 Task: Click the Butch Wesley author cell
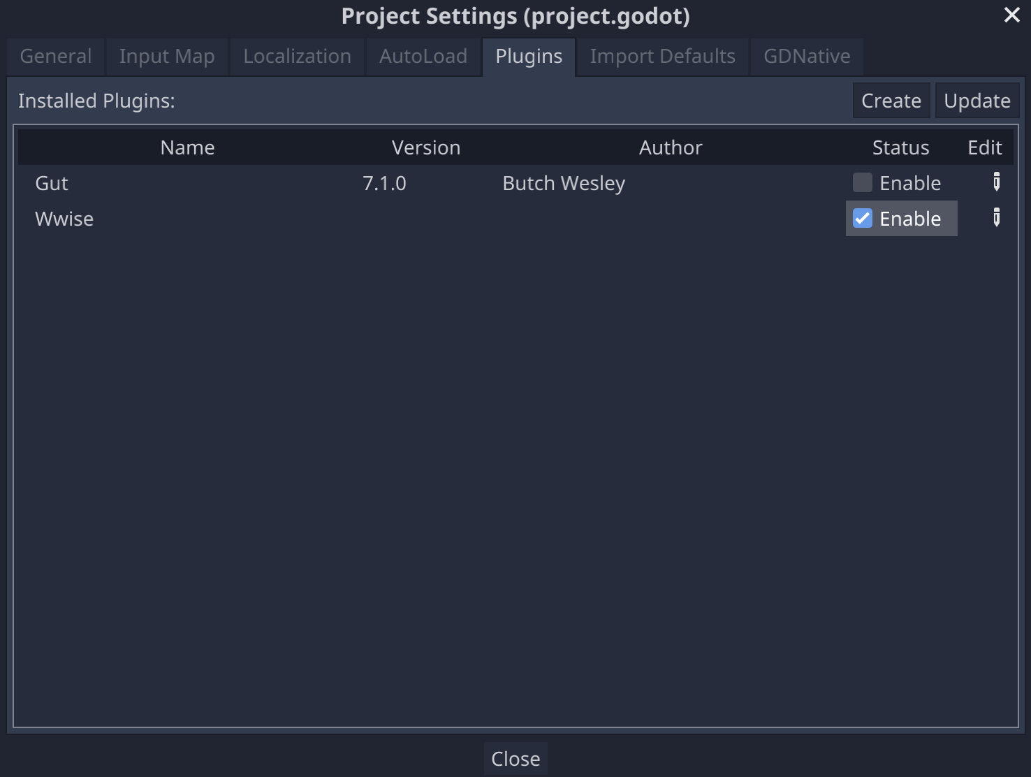[x=564, y=183]
